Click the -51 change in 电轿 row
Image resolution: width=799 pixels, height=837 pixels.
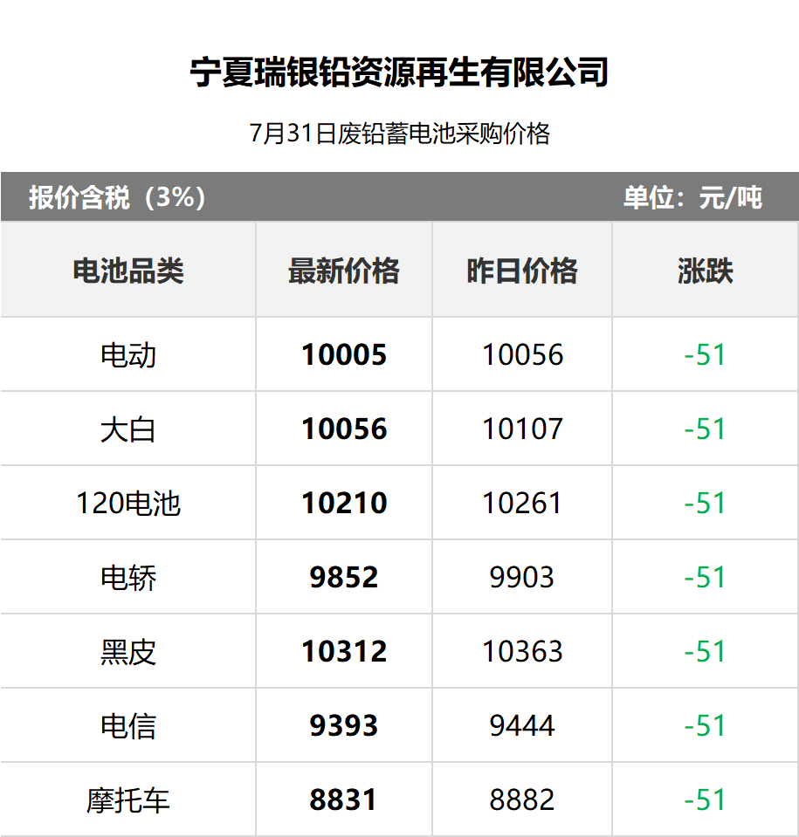pyautogui.click(x=705, y=578)
